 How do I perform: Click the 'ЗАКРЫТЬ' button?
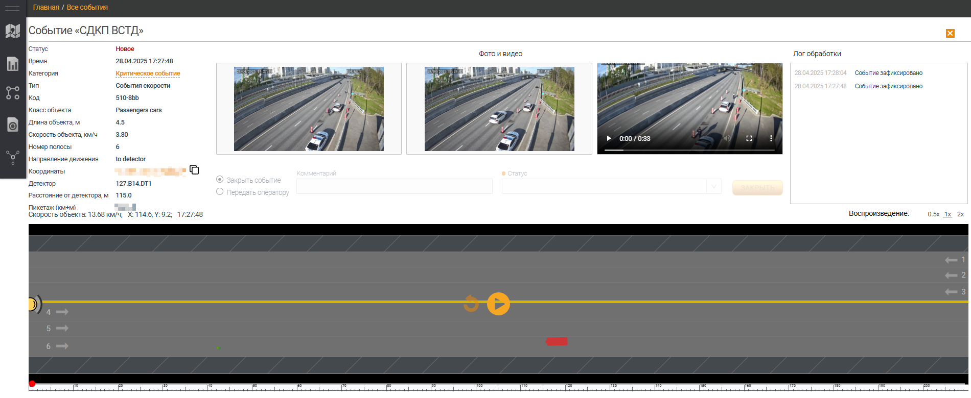(x=757, y=187)
